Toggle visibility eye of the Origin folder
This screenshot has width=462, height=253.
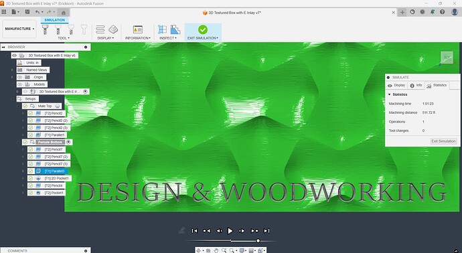pos(19,77)
